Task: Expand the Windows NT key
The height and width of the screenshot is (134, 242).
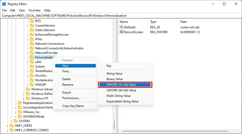Action: pyautogui.click(x=24, y=99)
